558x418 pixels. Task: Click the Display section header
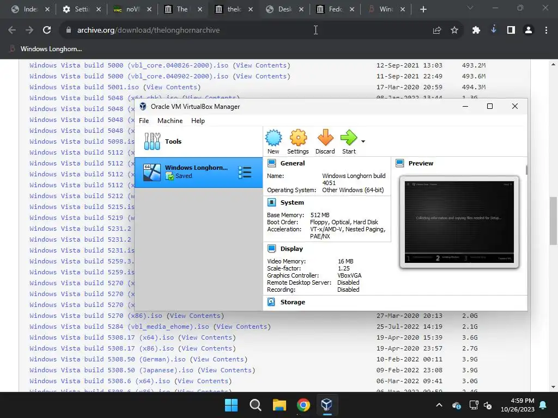(292, 249)
